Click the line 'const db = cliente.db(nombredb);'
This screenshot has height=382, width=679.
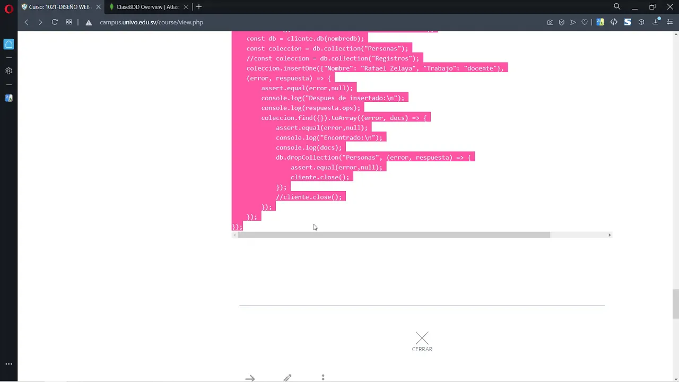pos(305,39)
